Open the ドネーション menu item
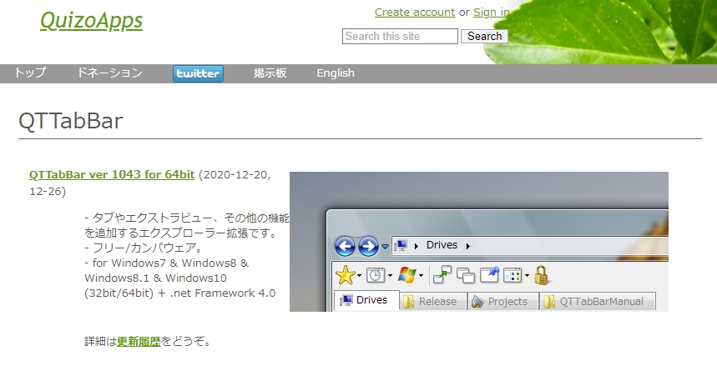 [109, 73]
